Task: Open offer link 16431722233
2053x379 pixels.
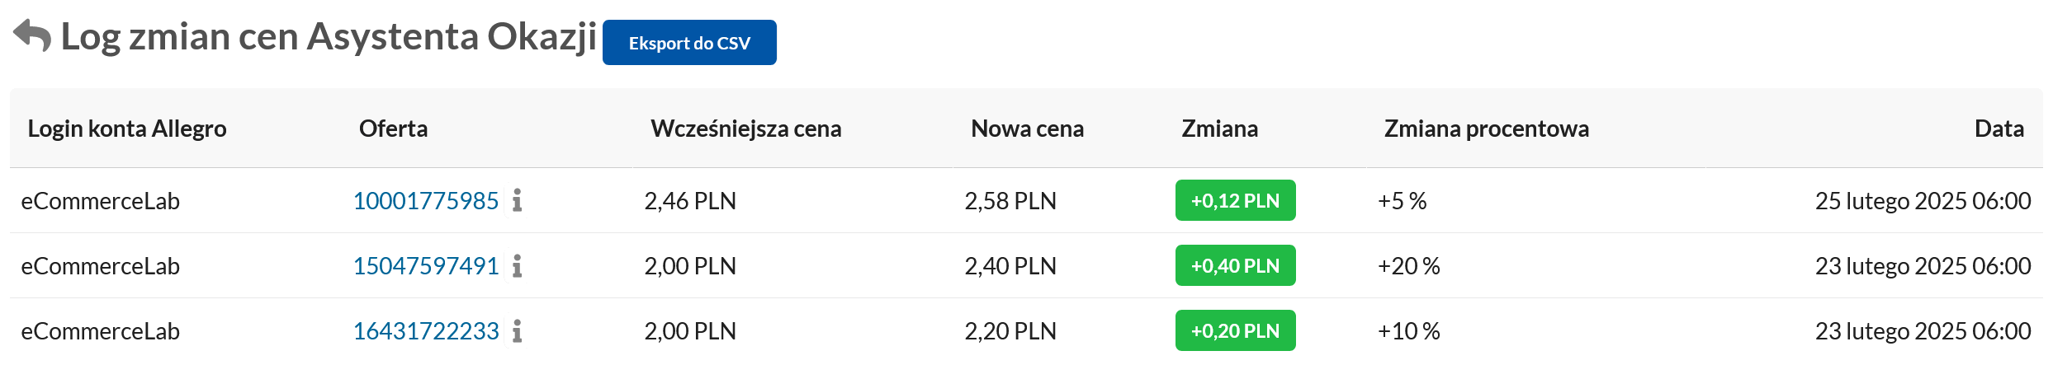Action: click(426, 331)
